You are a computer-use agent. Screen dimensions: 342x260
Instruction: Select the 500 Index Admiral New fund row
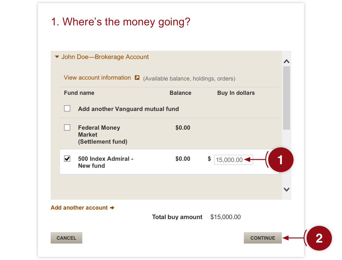(x=169, y=162)
